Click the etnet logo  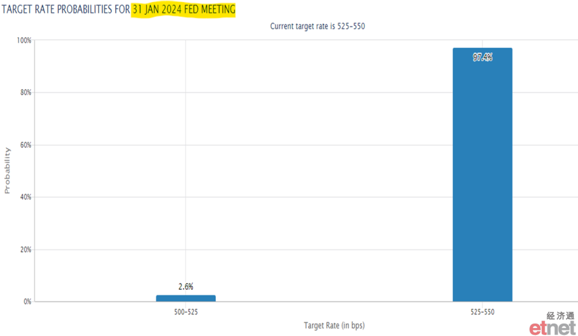coord(553,328)
